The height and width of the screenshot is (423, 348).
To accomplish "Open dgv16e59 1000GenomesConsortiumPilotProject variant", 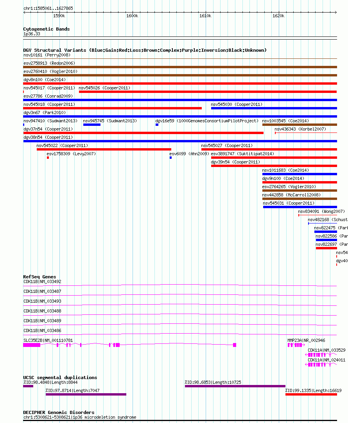I will [x=157, y=125].
